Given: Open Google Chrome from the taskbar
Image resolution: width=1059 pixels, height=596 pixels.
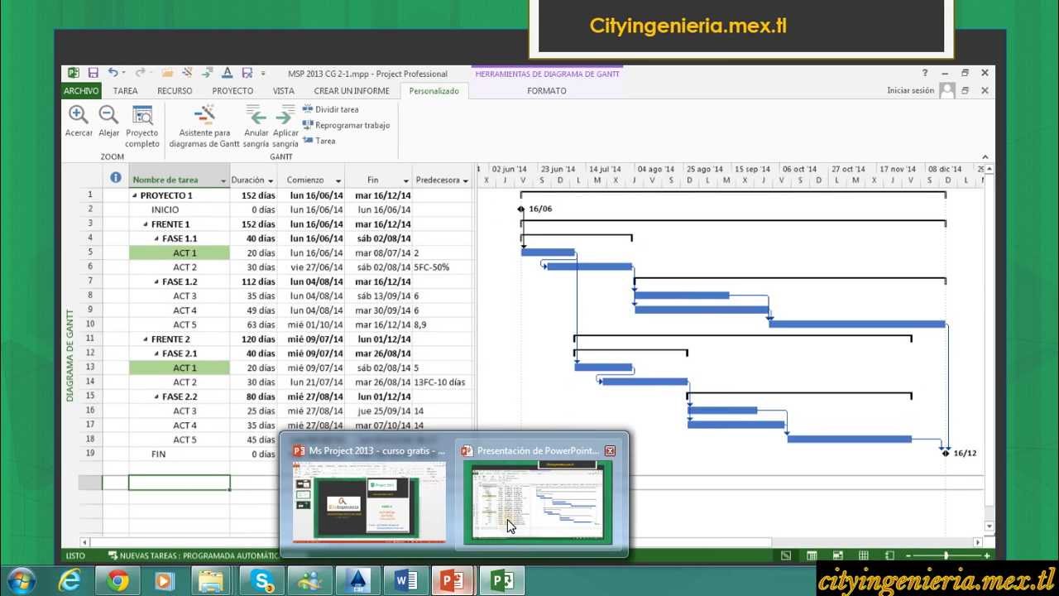Looking at the screenshot, I should [117, 581].
